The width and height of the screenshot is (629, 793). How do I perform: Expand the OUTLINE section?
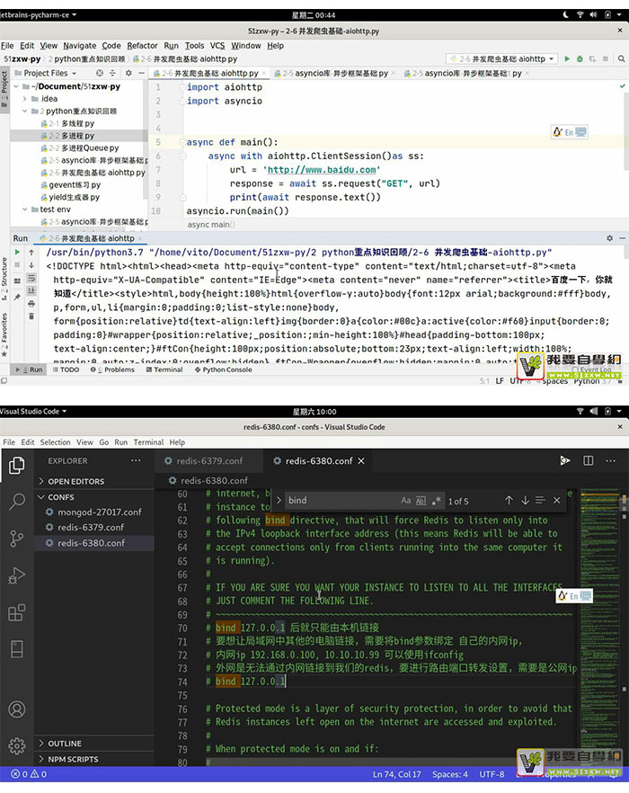[x=94, y=744]
